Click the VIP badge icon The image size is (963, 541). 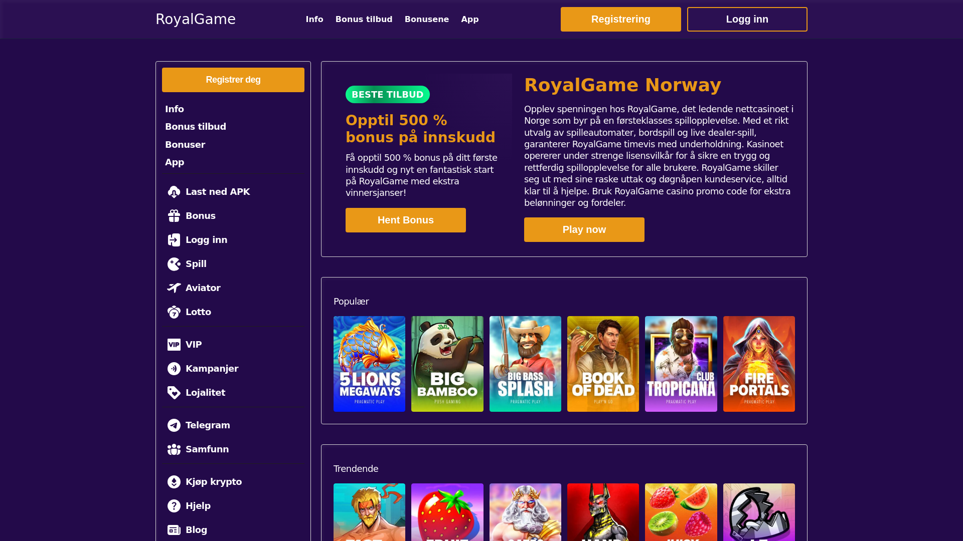(174, 345)
